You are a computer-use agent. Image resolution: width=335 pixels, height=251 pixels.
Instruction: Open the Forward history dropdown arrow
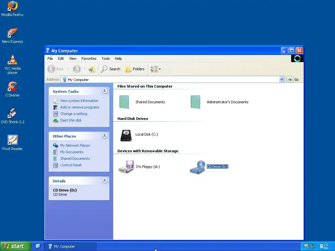pyautogui.click(x=85, y=69)
